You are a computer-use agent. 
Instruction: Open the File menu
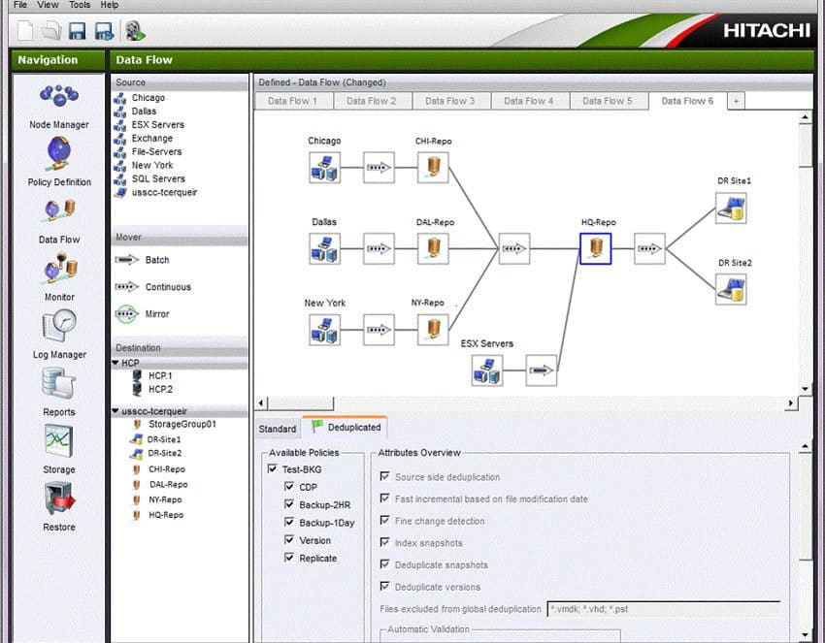[x=20, y=5]
